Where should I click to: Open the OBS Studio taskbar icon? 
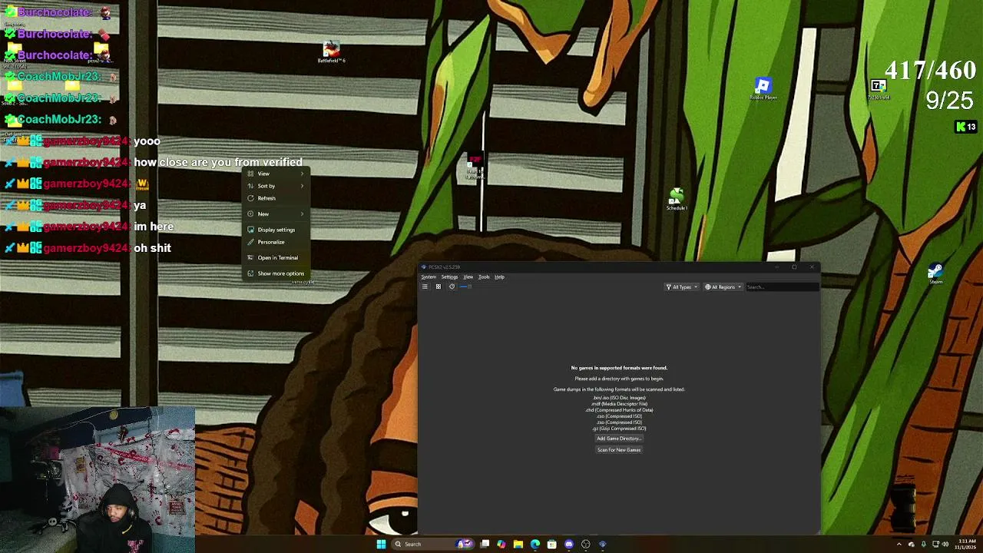[x=585, y=544]
